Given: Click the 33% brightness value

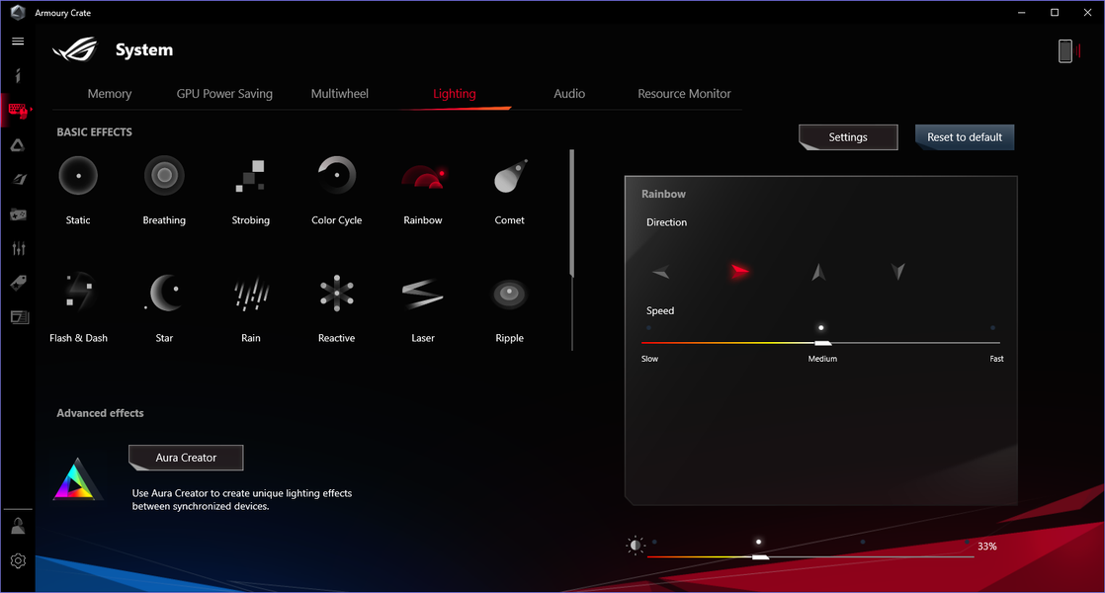Looking at the screenshot, I should [986, 547].
